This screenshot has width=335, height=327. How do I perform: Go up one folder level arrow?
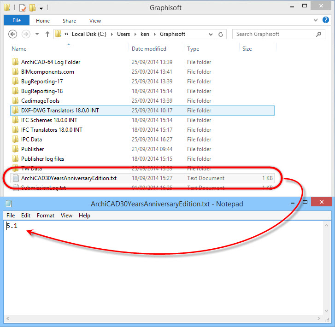pos(47,34)
